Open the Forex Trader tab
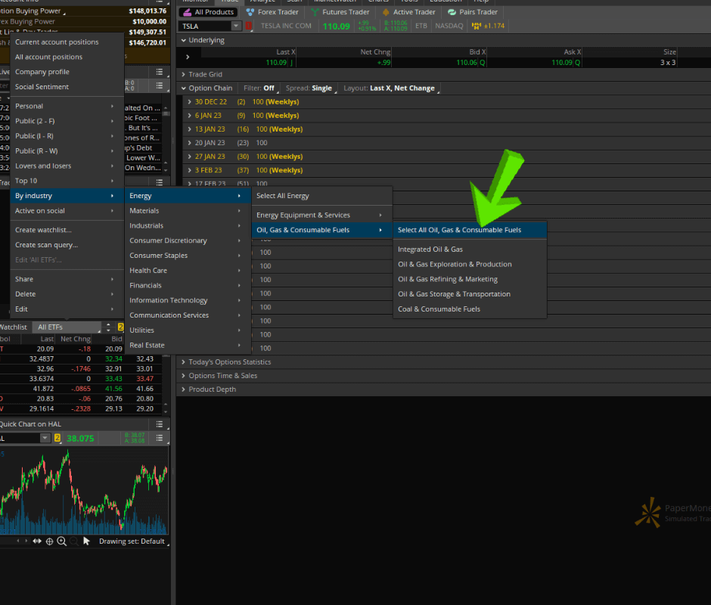 pos(272,12)
